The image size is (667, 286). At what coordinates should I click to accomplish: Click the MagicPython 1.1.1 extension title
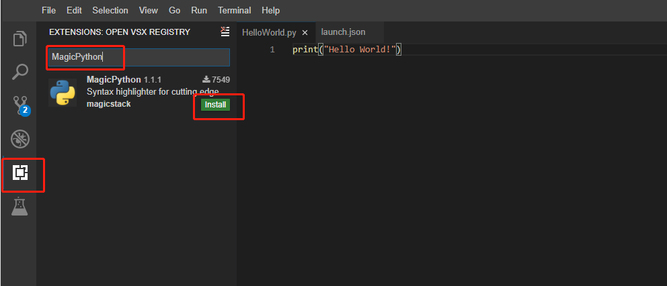coord(124,79)
